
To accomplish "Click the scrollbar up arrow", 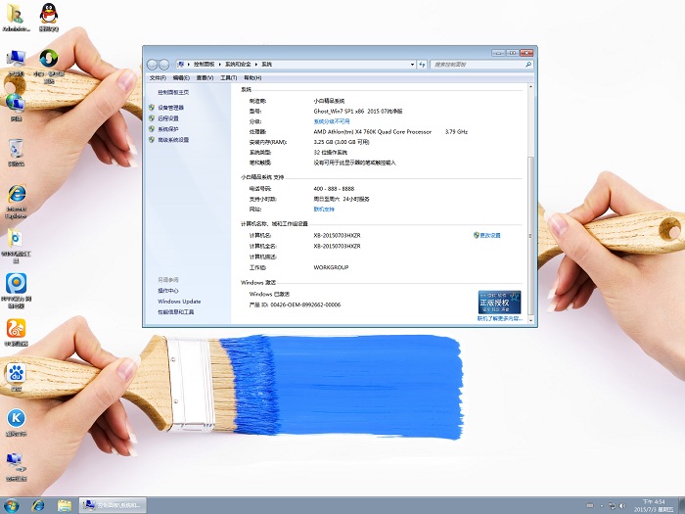I will coord(530,87).
